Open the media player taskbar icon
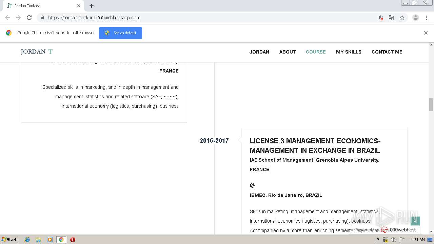The width and height of the screenshot is (434, 244). tap(50, 240)
